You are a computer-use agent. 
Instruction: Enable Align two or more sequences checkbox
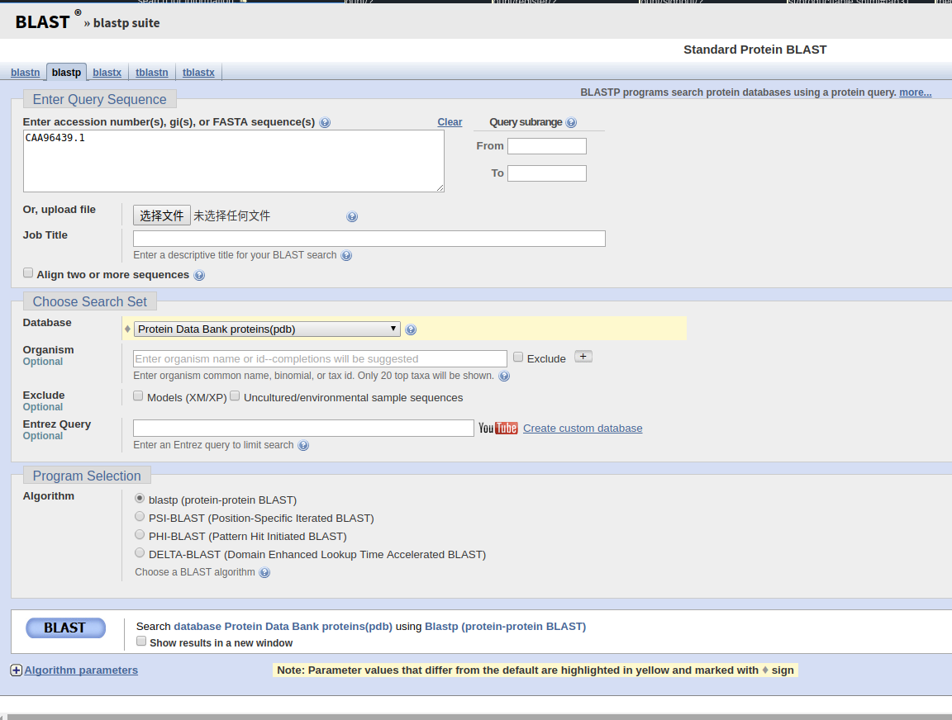click(28, 273)
